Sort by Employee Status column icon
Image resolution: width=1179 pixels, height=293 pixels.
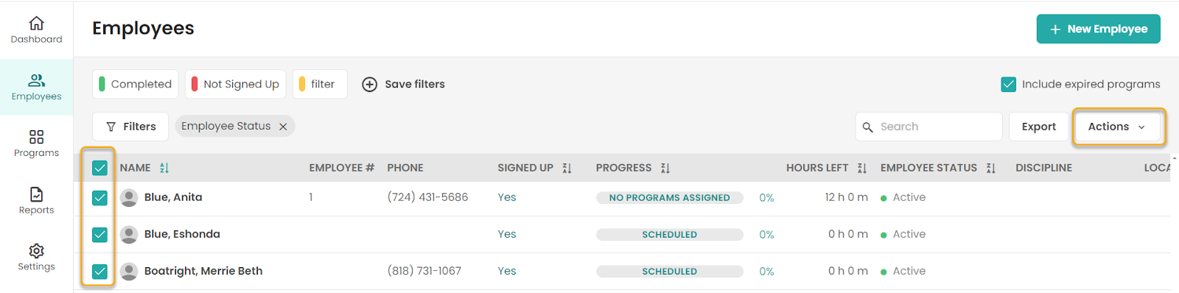tap(991, 168)
